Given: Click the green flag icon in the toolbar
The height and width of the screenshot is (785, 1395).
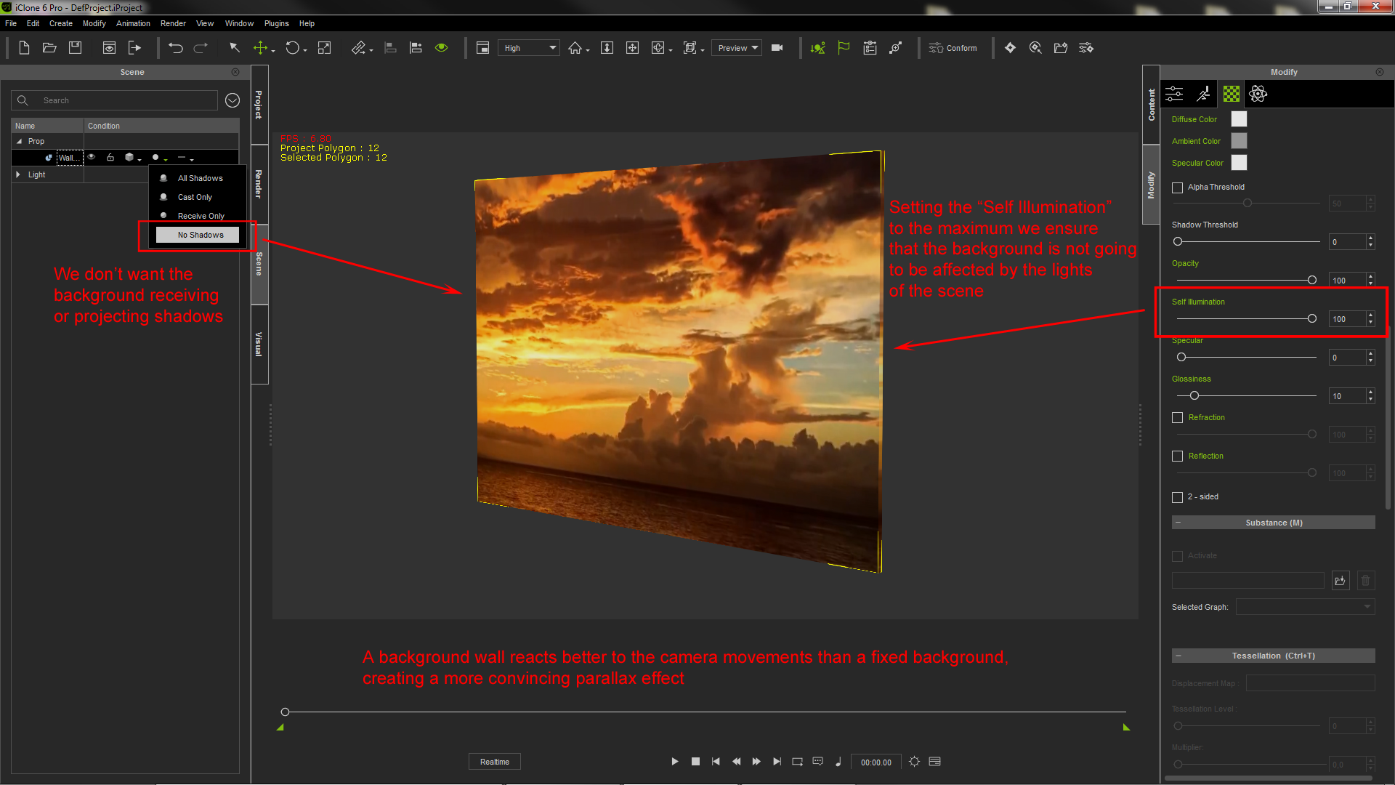Looking at the screenshot, I should pyautogui.click(x=844, y=48).
